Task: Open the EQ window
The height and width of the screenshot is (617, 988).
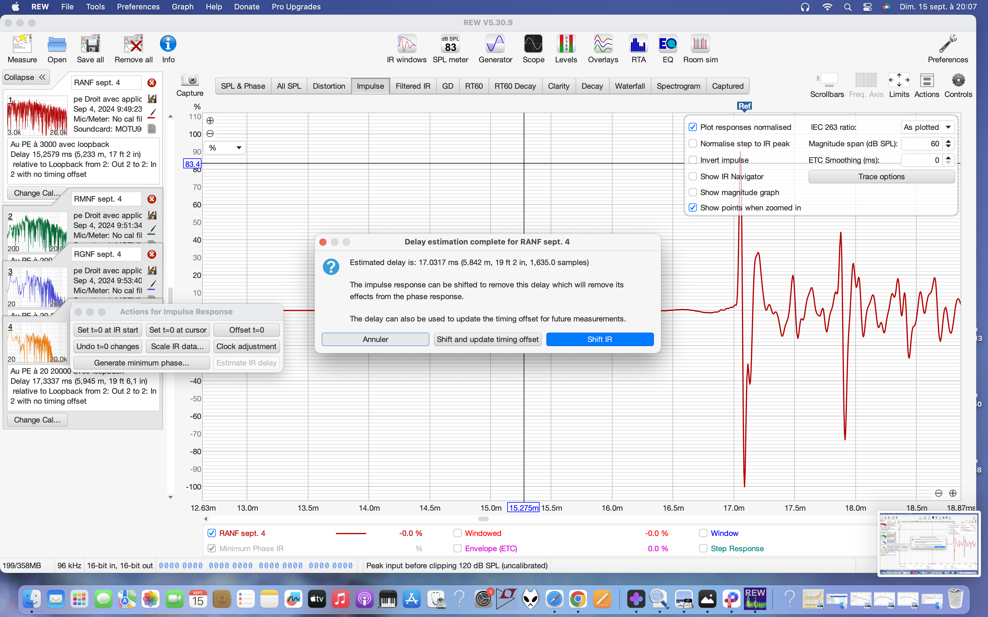Action: pos(668,48)
